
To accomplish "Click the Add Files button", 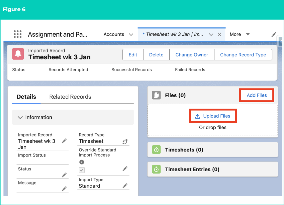I will (257, 95).
